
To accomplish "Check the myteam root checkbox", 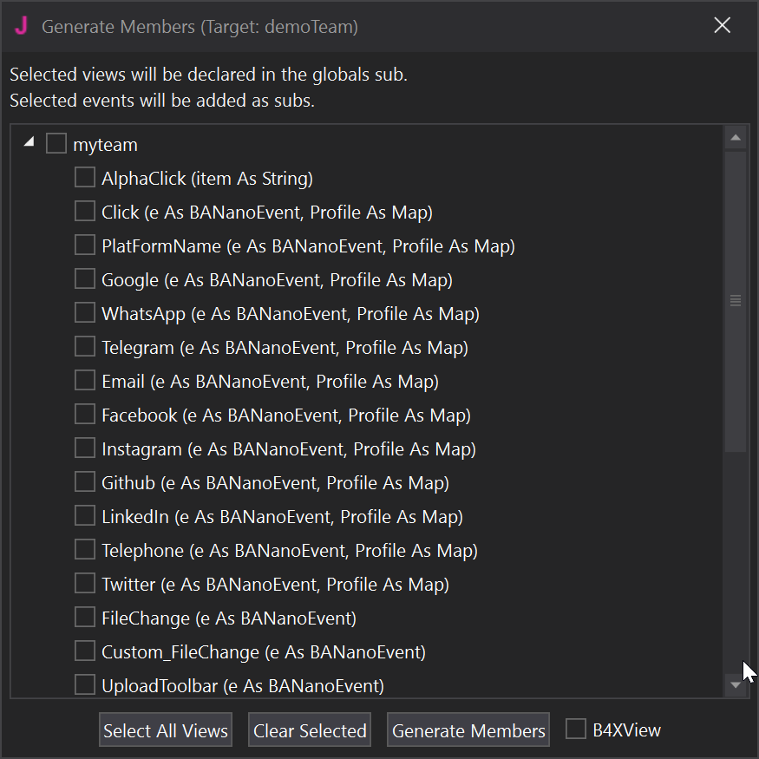I will [56, 144].
